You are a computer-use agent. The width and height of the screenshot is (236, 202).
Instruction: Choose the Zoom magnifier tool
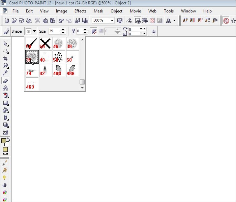5,66
